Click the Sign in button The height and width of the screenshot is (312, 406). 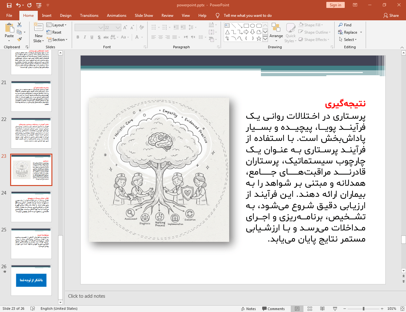[x=335, y=5]
